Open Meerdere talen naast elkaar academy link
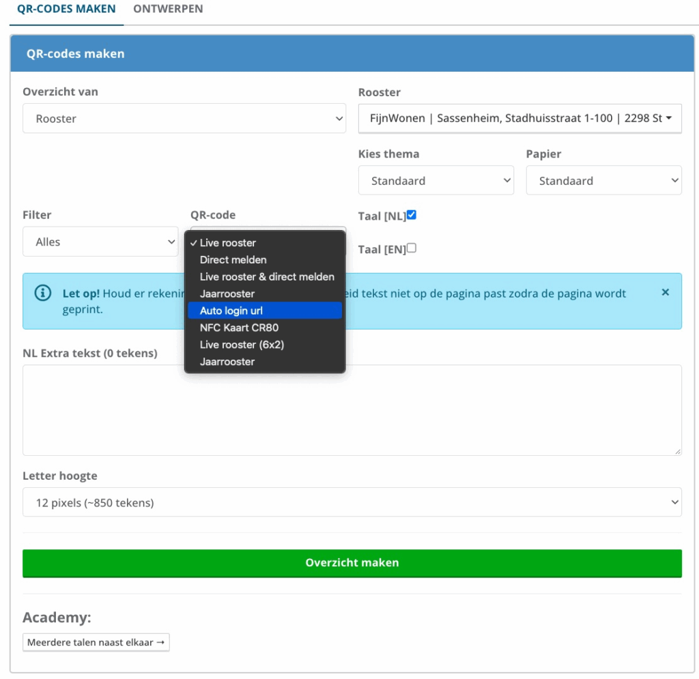The image size is (699, 679). (x=96, y=642)
